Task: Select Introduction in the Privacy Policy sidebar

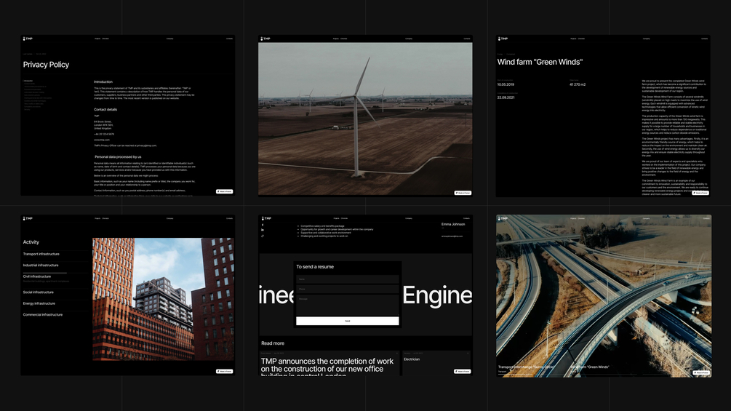Action: [x=28, y=81]
